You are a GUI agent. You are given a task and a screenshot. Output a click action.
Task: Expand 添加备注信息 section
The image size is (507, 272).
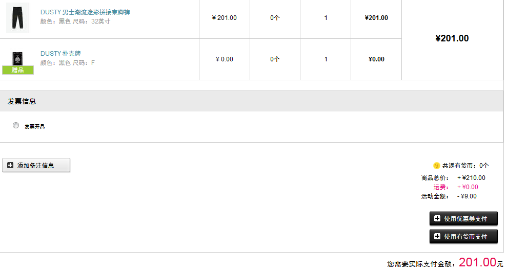click(36, 165)
